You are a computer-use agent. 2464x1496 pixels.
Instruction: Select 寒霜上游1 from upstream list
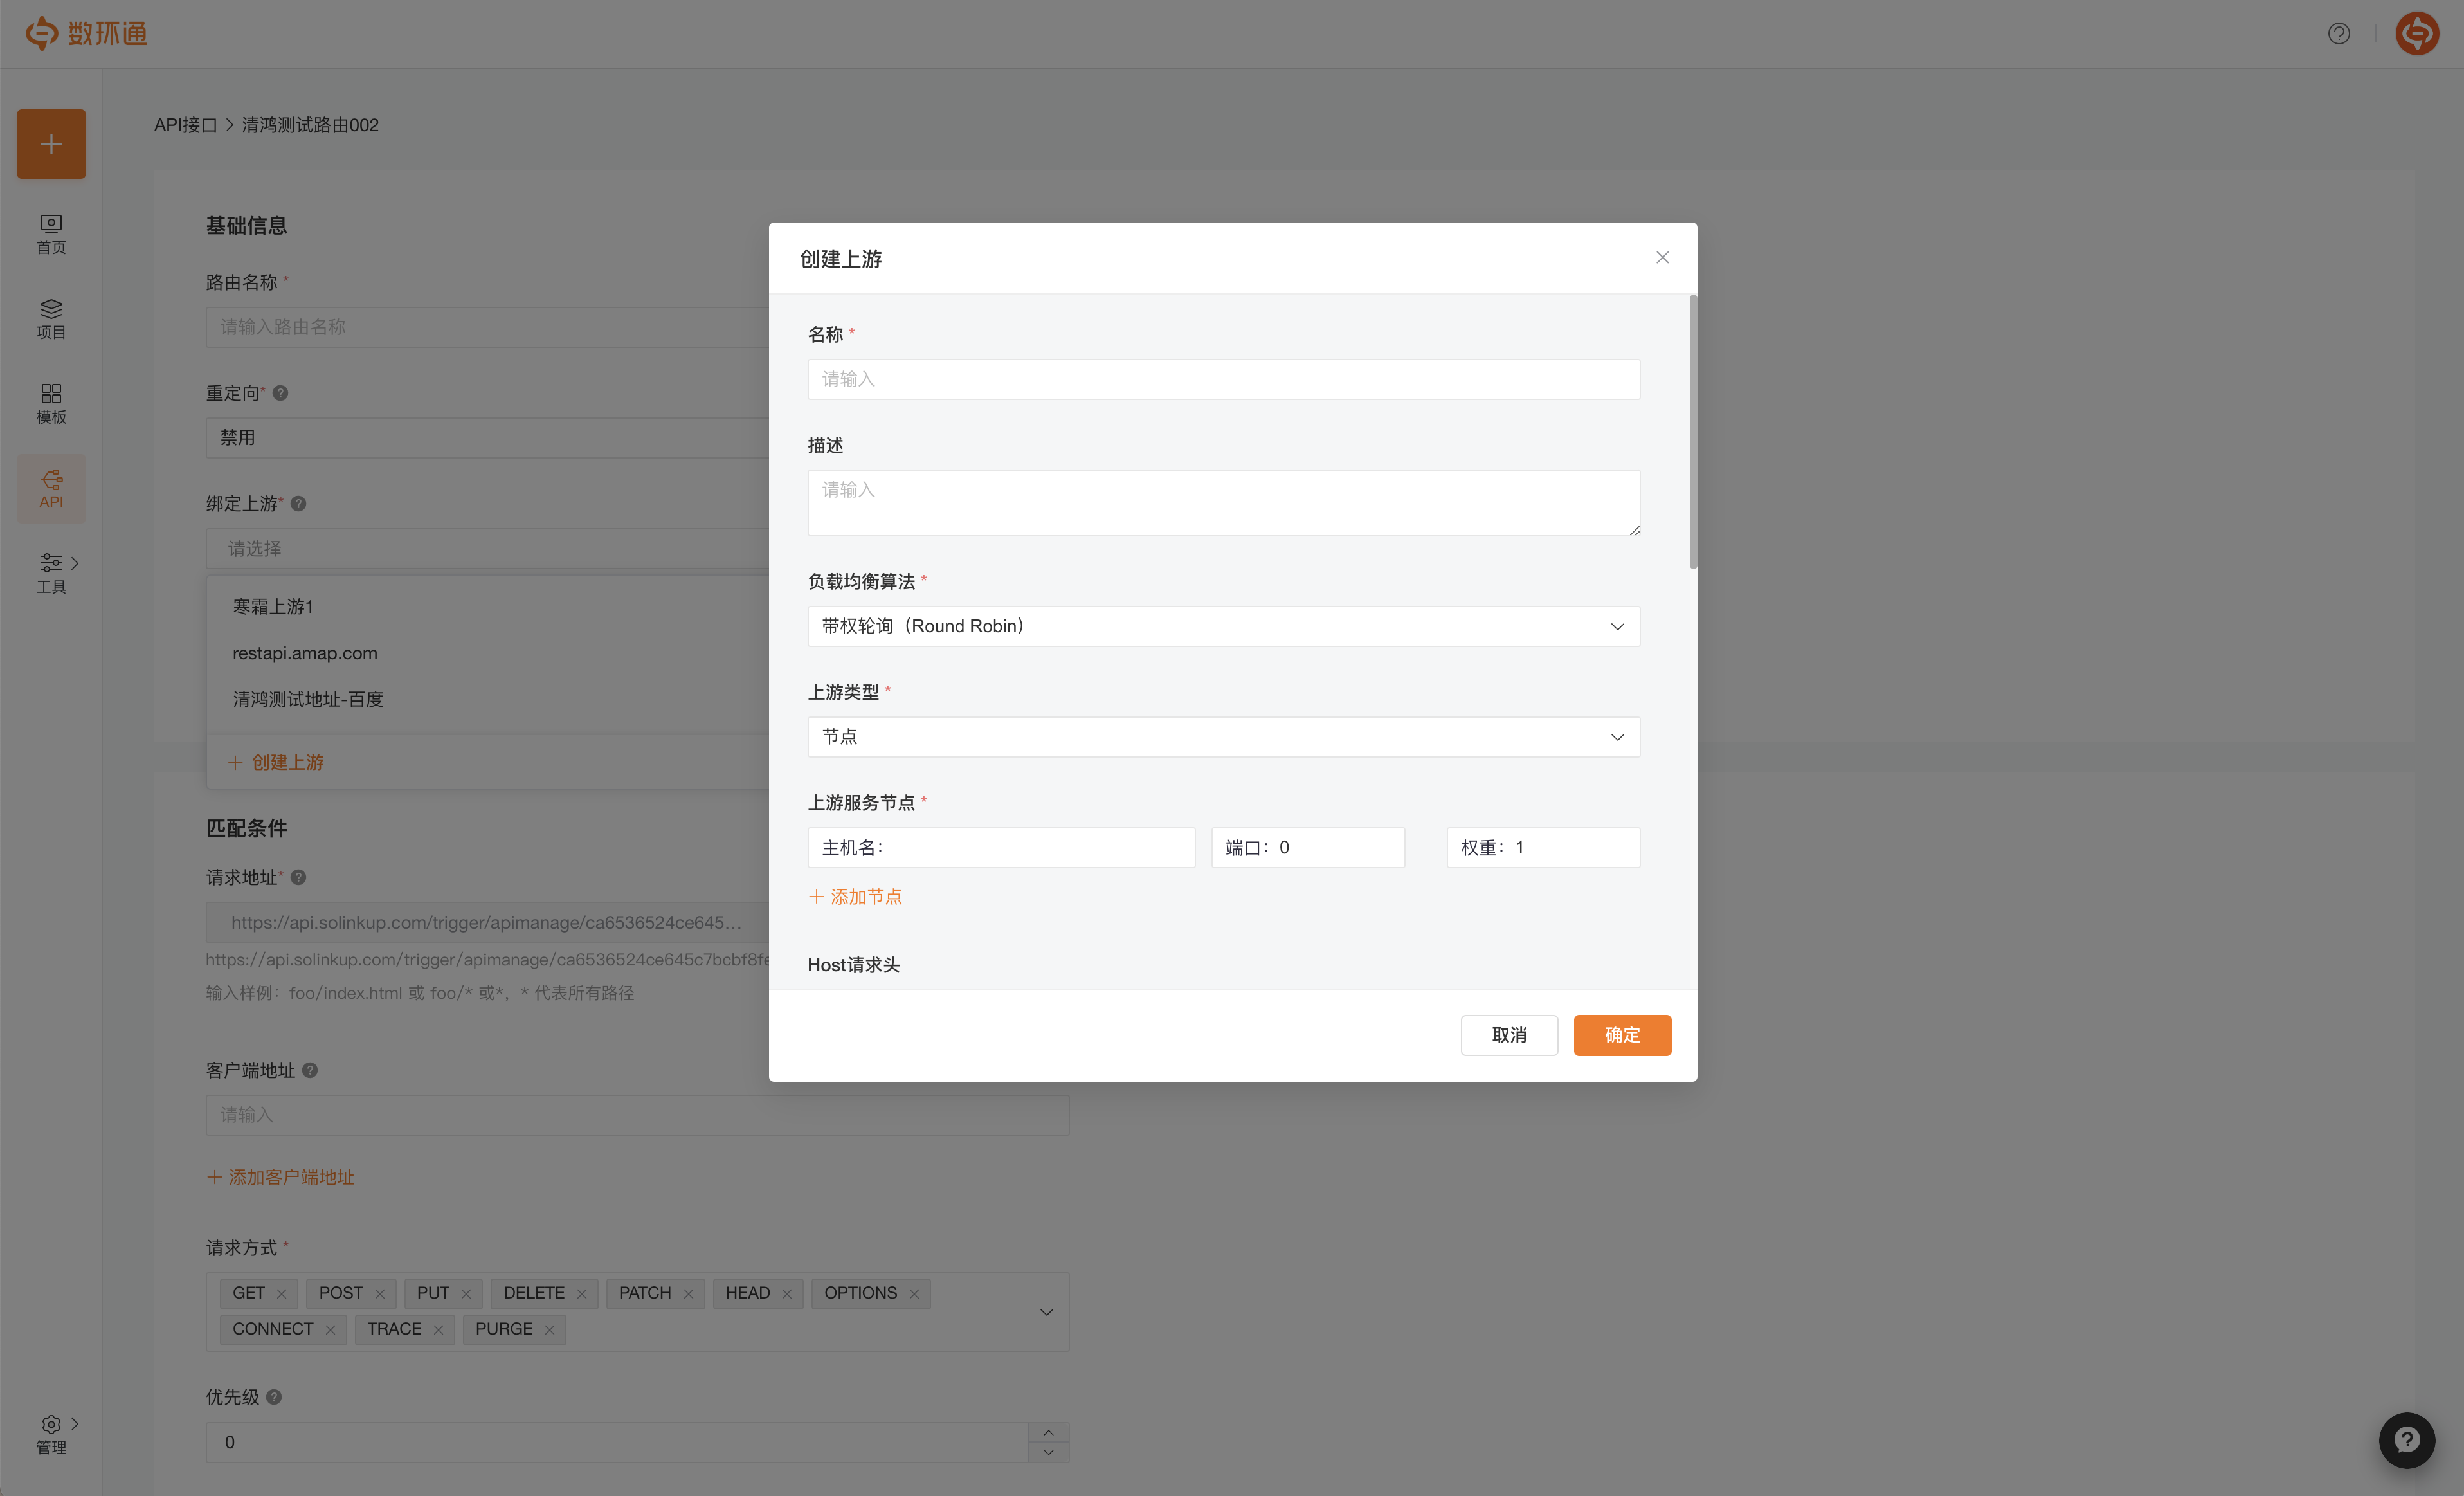click(488, 607)
